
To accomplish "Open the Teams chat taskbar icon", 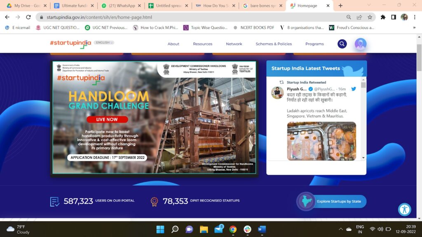I will click(189, 229).
